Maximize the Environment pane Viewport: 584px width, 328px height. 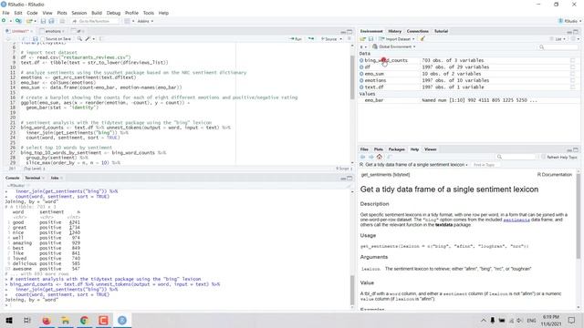576,32
